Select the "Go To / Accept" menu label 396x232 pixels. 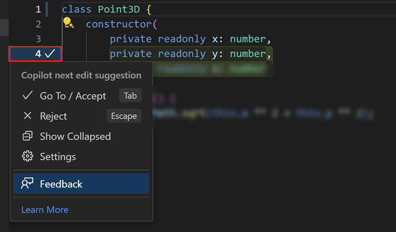point(73,96)
